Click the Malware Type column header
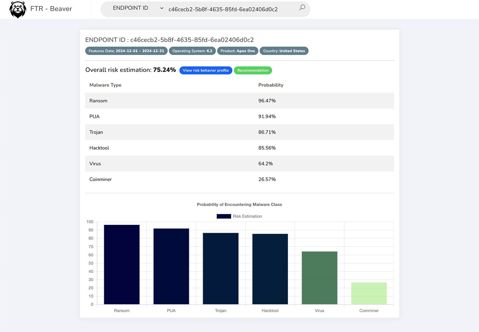 pyautogui.click(x=105, y=85)
